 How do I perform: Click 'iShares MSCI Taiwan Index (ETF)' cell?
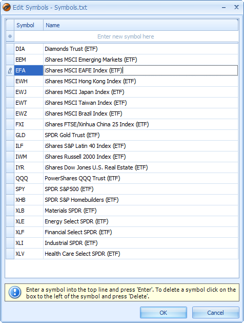(x=140, y=103)
